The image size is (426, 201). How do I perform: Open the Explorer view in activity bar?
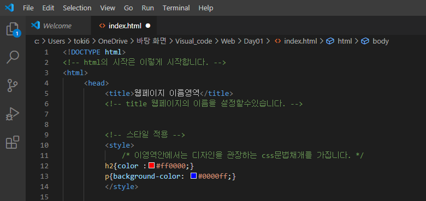click(x=13, y=29)
